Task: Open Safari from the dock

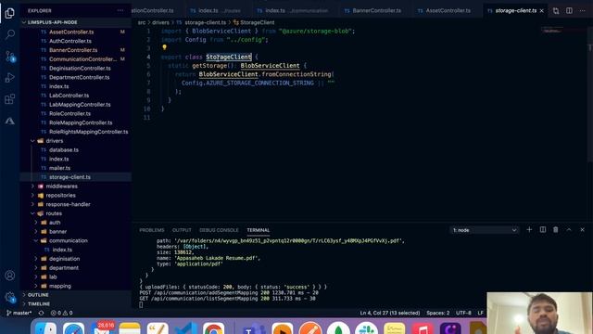Action: pos(73,328)
